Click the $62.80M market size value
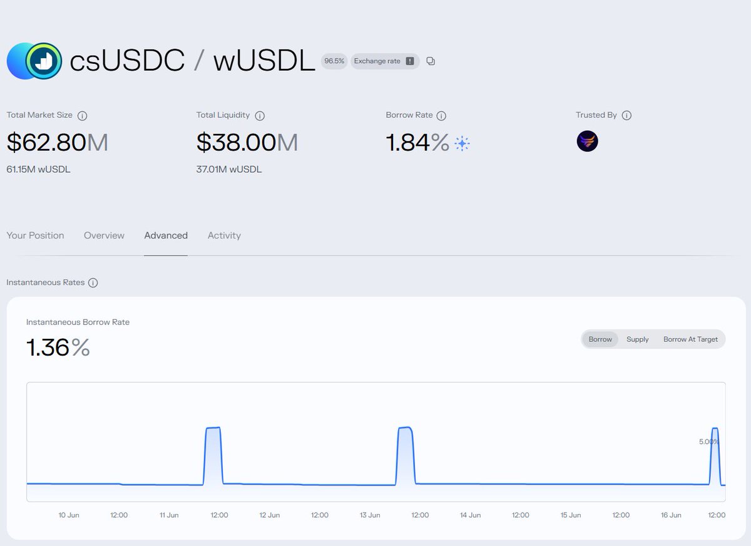The width and height of the screenshot is (751, 546). click(57, 143)
